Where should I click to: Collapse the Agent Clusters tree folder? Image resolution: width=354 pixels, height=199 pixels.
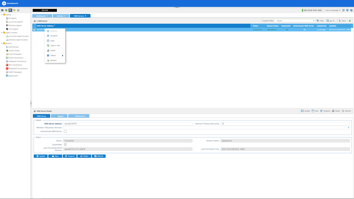(x=2, y=33)
